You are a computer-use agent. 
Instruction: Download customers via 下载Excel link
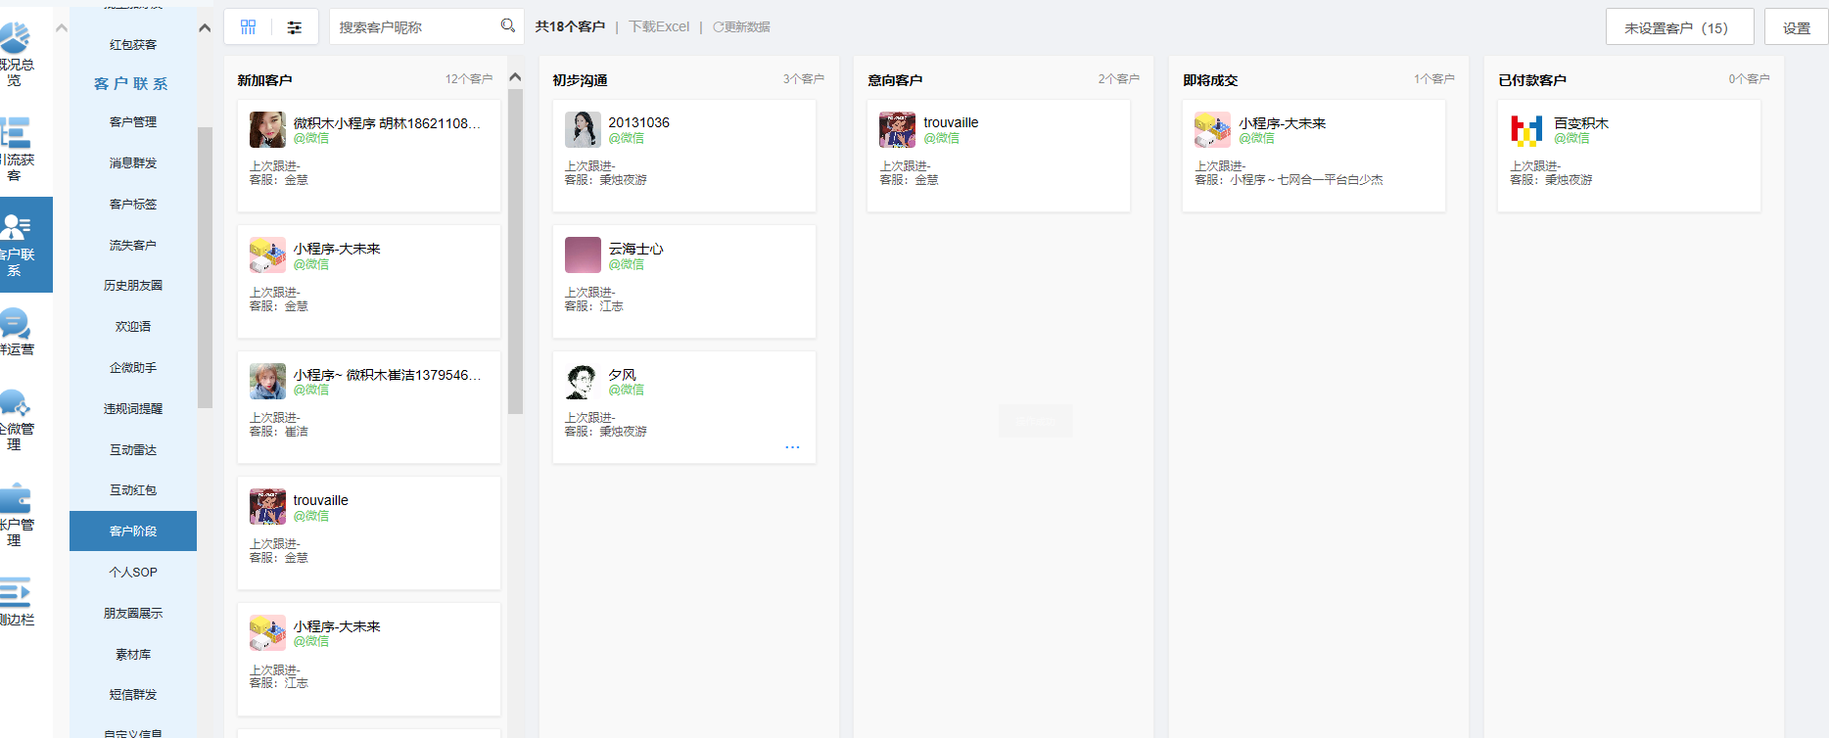point(659,27)
